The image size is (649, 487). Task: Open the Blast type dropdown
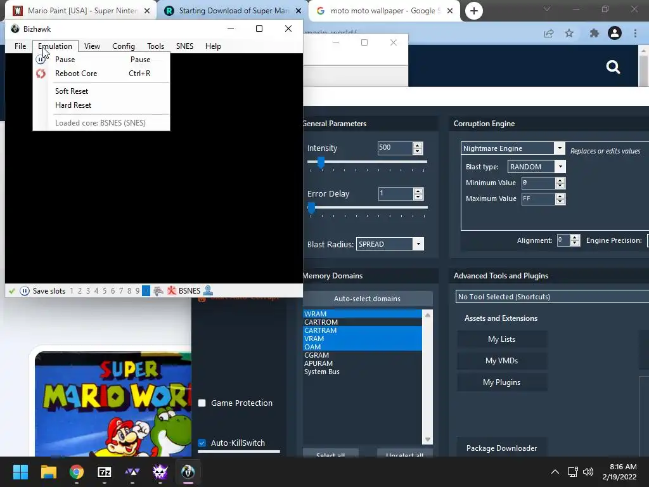point(560,167)
